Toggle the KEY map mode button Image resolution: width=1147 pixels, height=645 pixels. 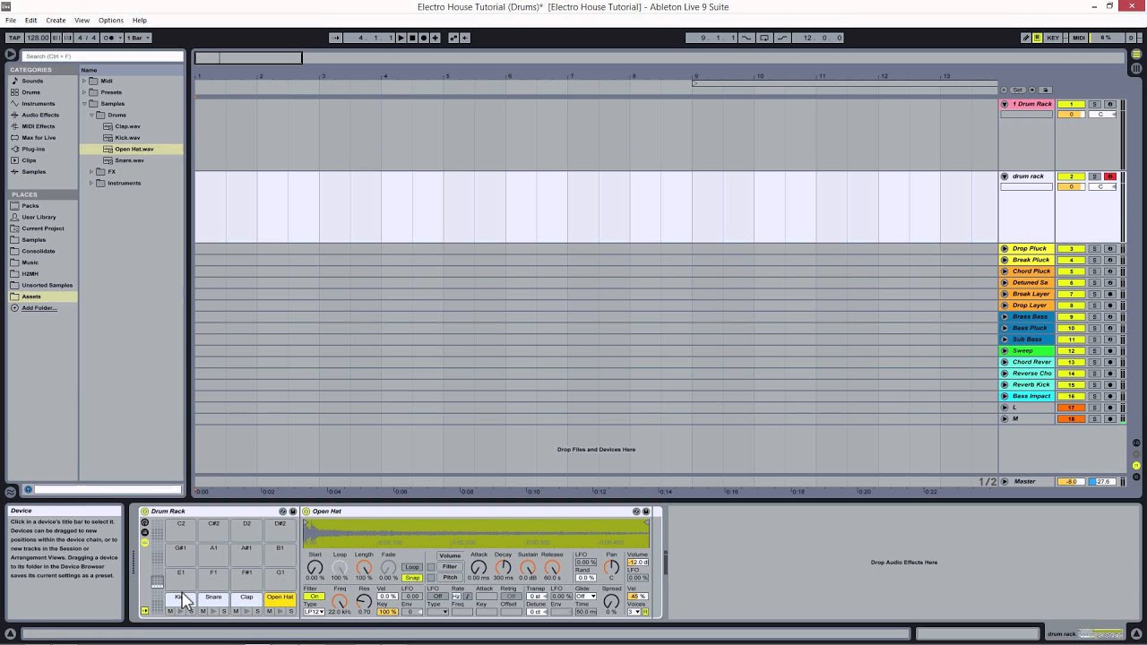coord(1053,38)
